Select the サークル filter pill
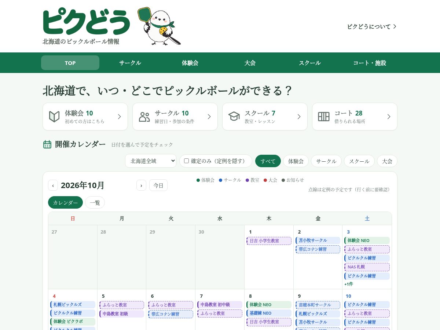 click(x=326, y=161)
